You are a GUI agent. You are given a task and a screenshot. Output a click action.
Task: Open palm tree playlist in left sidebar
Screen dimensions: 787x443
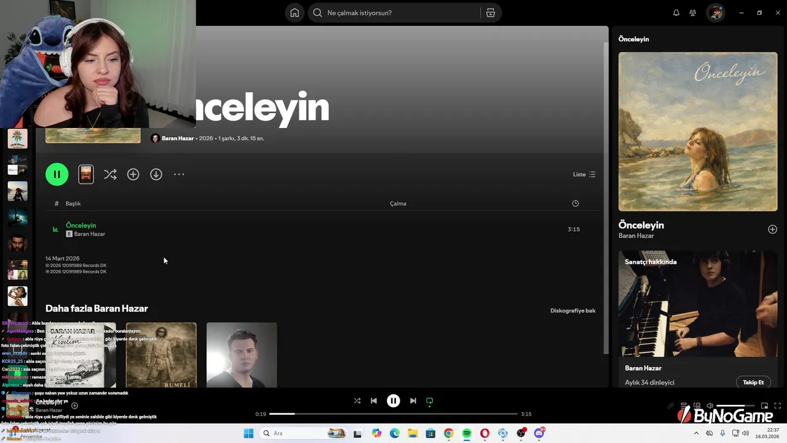(17, 138)
